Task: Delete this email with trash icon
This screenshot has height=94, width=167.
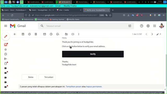Action: click(x=36, y=34)
